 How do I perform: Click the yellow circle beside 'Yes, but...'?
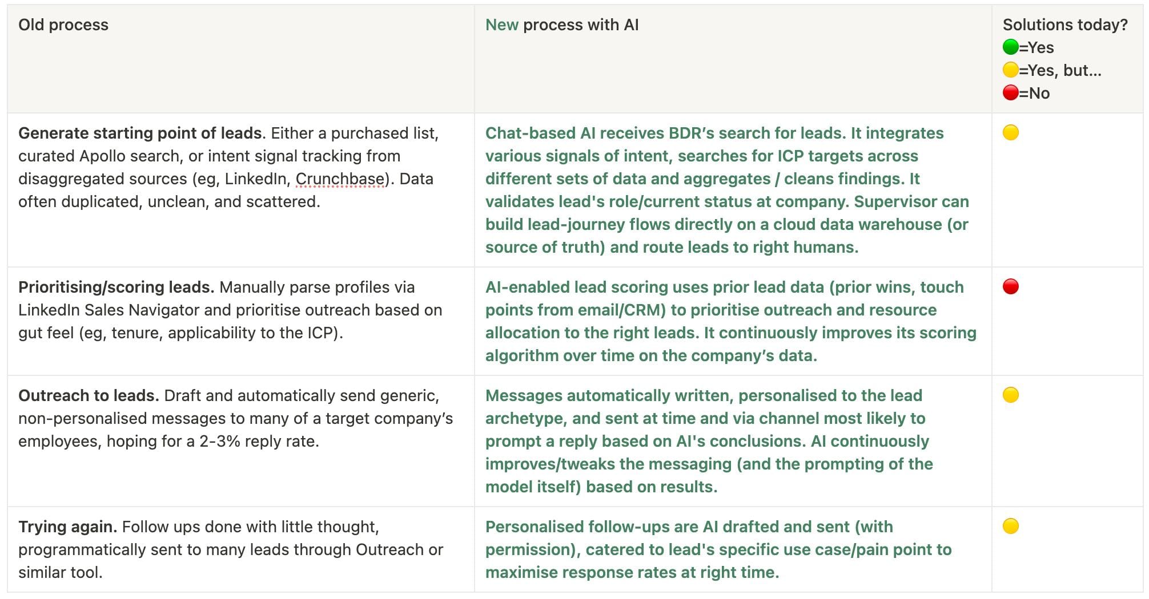pyautogui.click(x=1010, y=70)
